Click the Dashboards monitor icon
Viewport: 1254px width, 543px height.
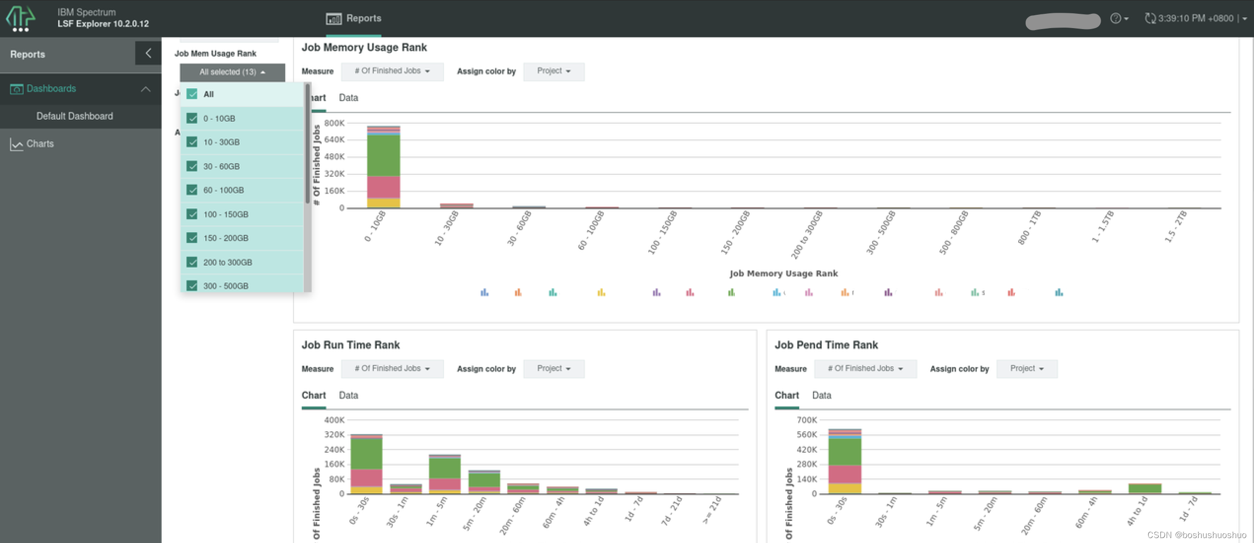click(16, 89)
